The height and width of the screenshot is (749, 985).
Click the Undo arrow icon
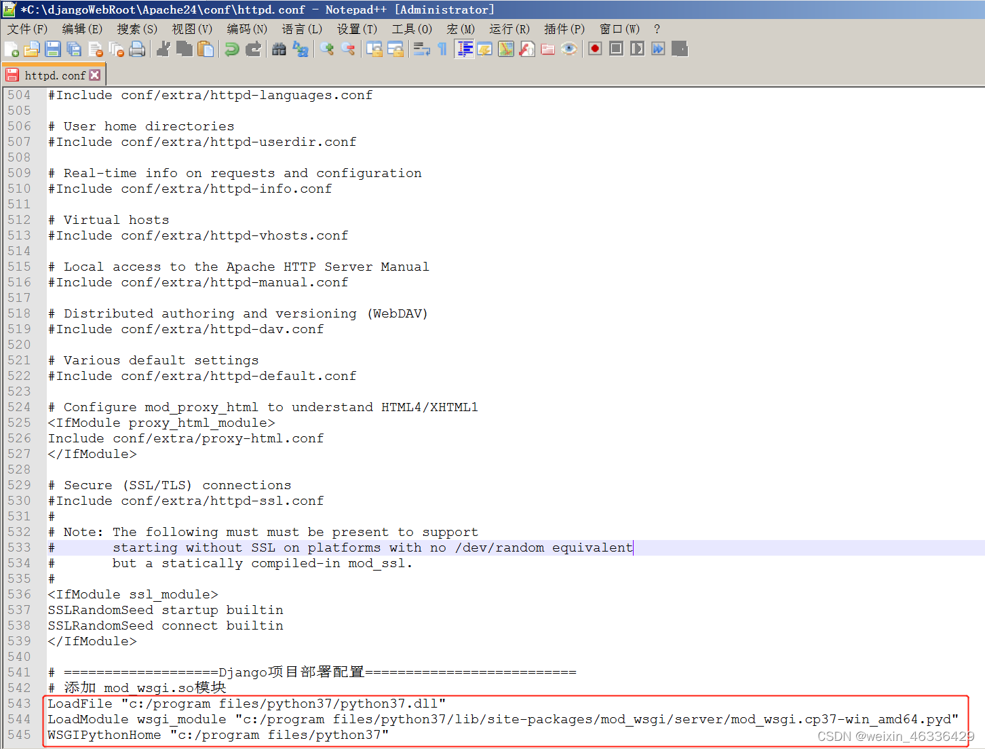(x=232, y=49)
